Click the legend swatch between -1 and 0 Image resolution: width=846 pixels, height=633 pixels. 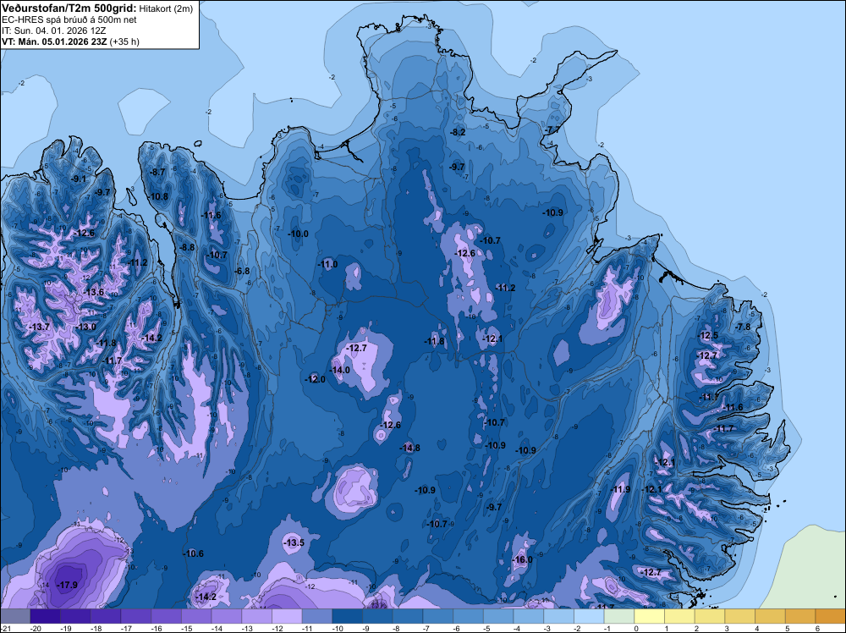pyautogui.click(x=619, y=615)
